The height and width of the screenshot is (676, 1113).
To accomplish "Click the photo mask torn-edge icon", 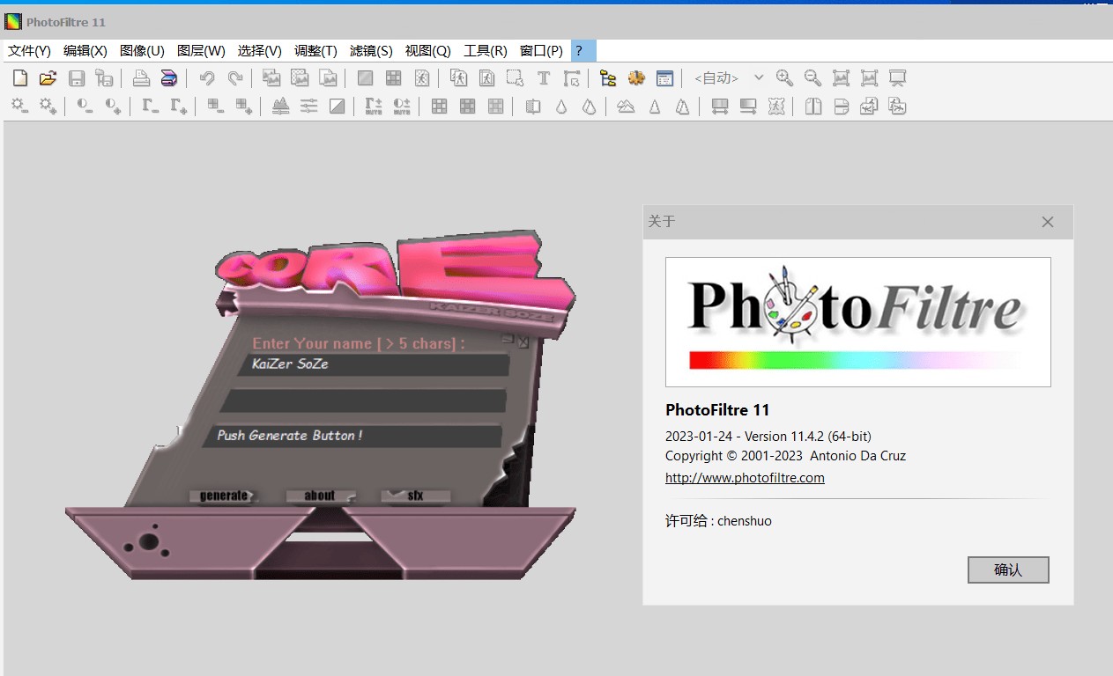I will tap(776, 107).
